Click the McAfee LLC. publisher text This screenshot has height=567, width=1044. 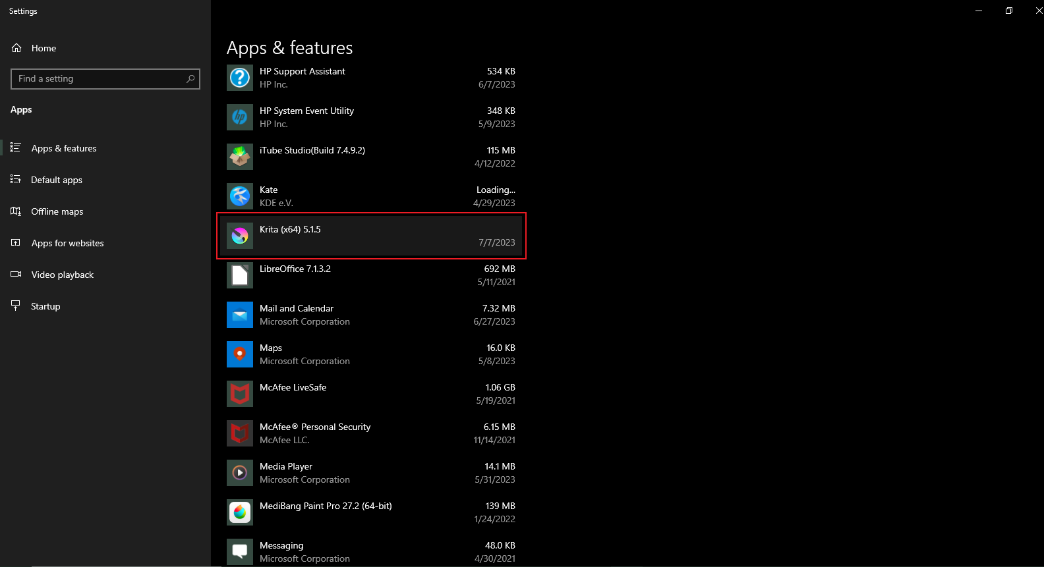coord(284,440)
